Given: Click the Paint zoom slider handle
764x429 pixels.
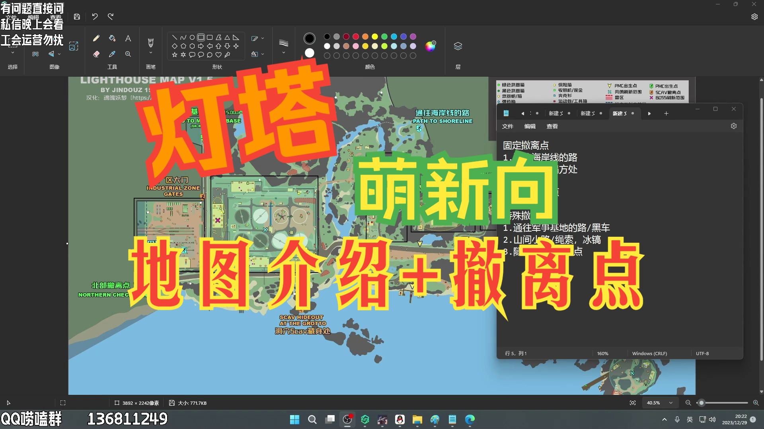Looking at the screenshot, I should [702, 403].
